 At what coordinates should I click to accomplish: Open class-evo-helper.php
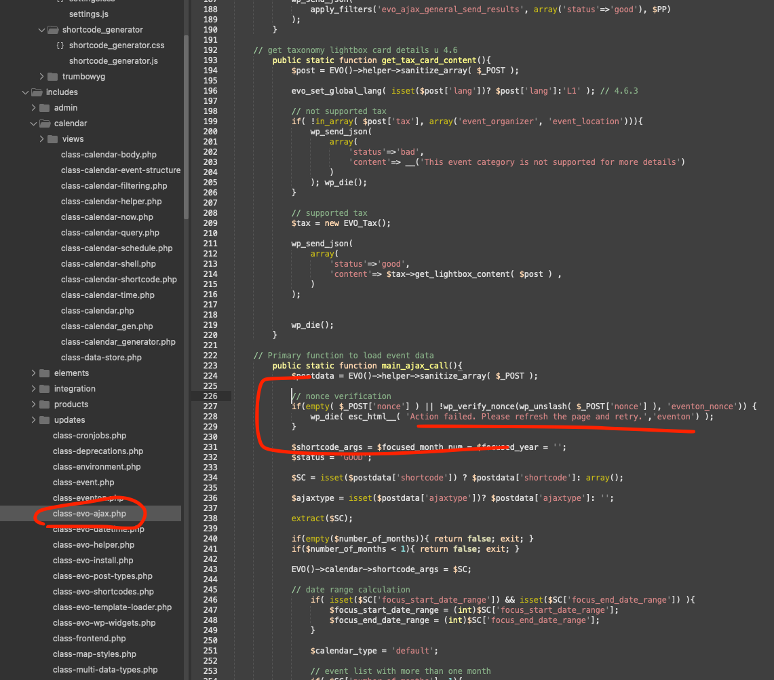(x=94, y=545)
